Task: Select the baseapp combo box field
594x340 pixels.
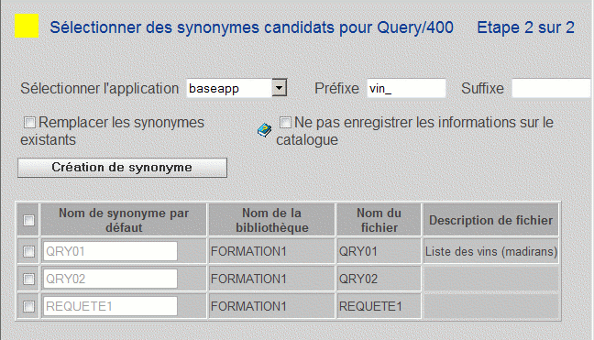Action: (x=236, y=88)
